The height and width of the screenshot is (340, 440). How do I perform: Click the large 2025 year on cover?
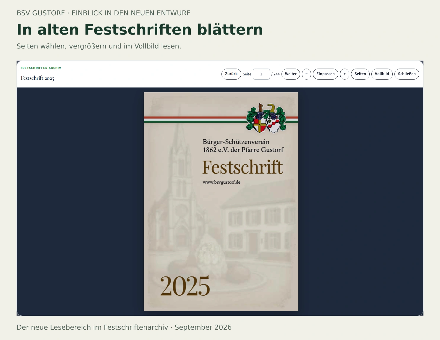pyautogui.click(x=185, y=286)
